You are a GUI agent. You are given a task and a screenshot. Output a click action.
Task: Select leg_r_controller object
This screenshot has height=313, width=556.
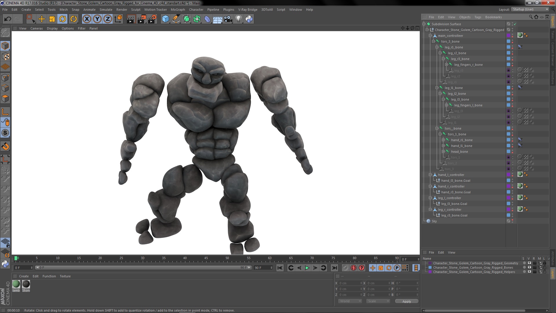[449, 210]
